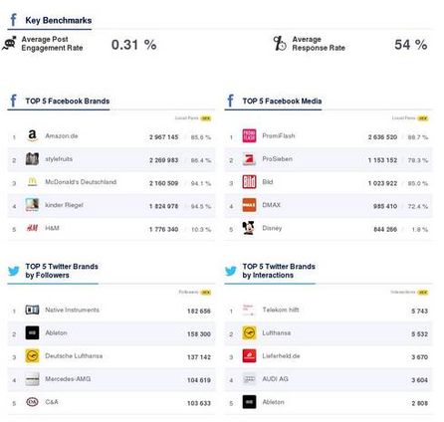This screenshot has width=444, height=422.
Task: Select TOP 5 Twitter Brands by Followers heading
Action: pyautogui.click(x=62, y=271)
